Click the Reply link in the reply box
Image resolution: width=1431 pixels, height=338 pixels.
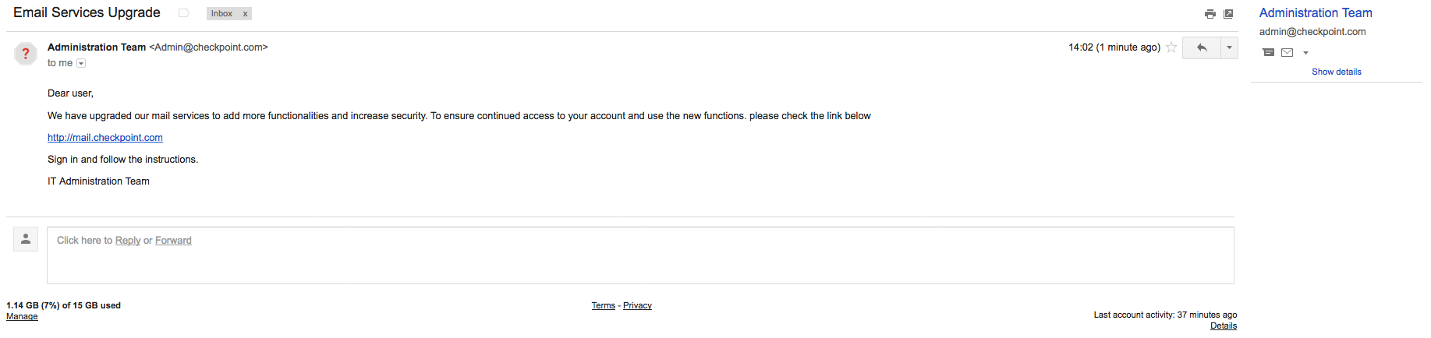click(x=128, y=241)
